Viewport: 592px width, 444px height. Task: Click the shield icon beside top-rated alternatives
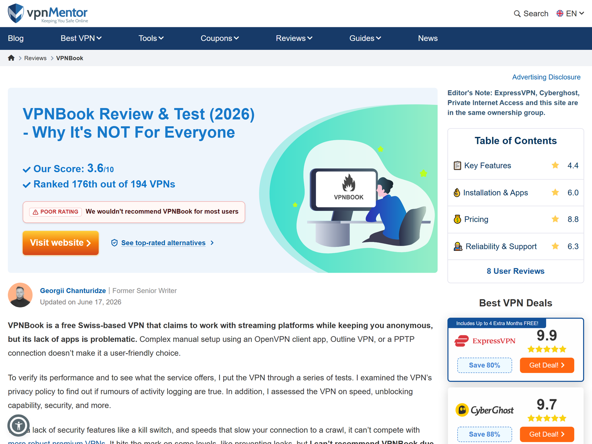tap(114, 243)
